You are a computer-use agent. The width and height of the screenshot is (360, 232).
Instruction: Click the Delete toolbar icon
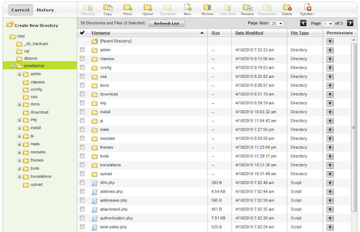(x=287, y=7)
